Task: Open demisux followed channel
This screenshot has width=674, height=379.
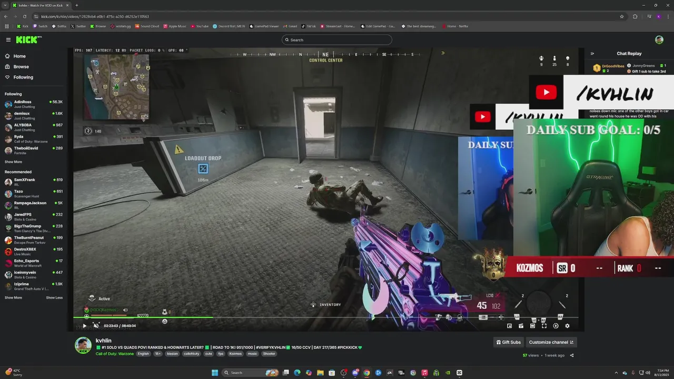Action: point(34,115)
